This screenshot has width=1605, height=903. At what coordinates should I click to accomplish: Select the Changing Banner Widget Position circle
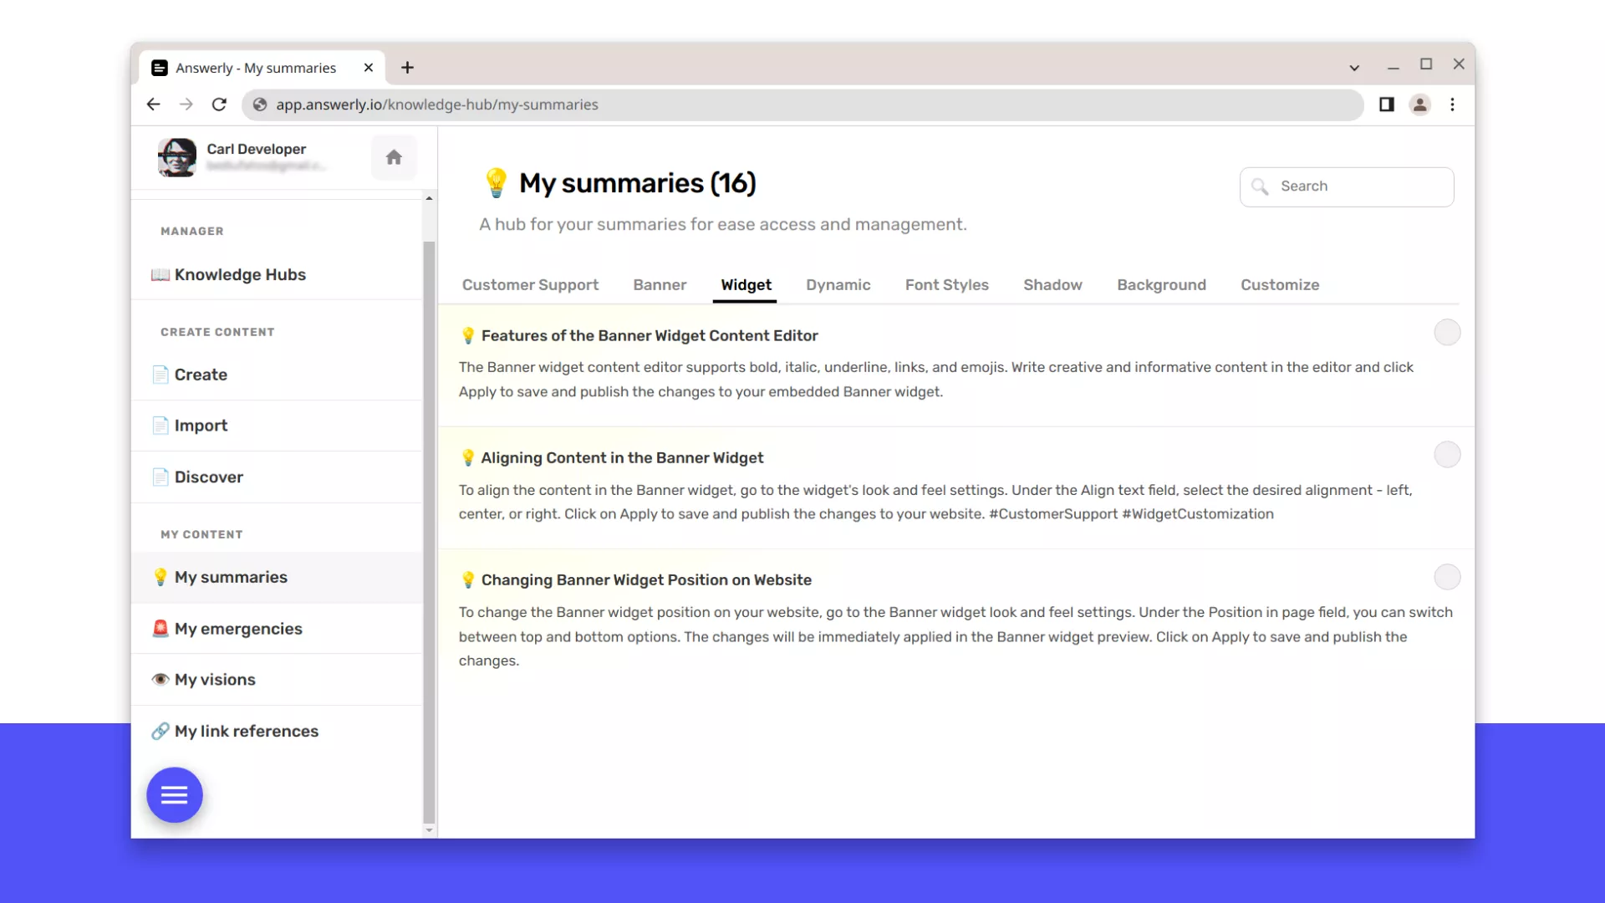click(x=1447, y=577)
